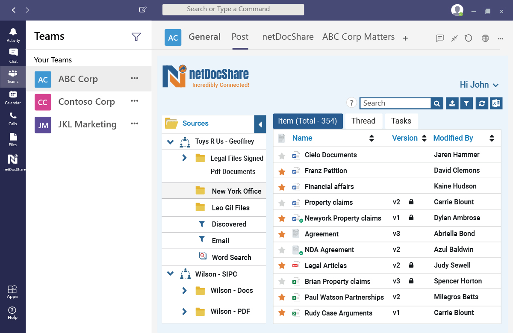
Task: Click the netDocShare refresh icon button
Action: [481, 103]
